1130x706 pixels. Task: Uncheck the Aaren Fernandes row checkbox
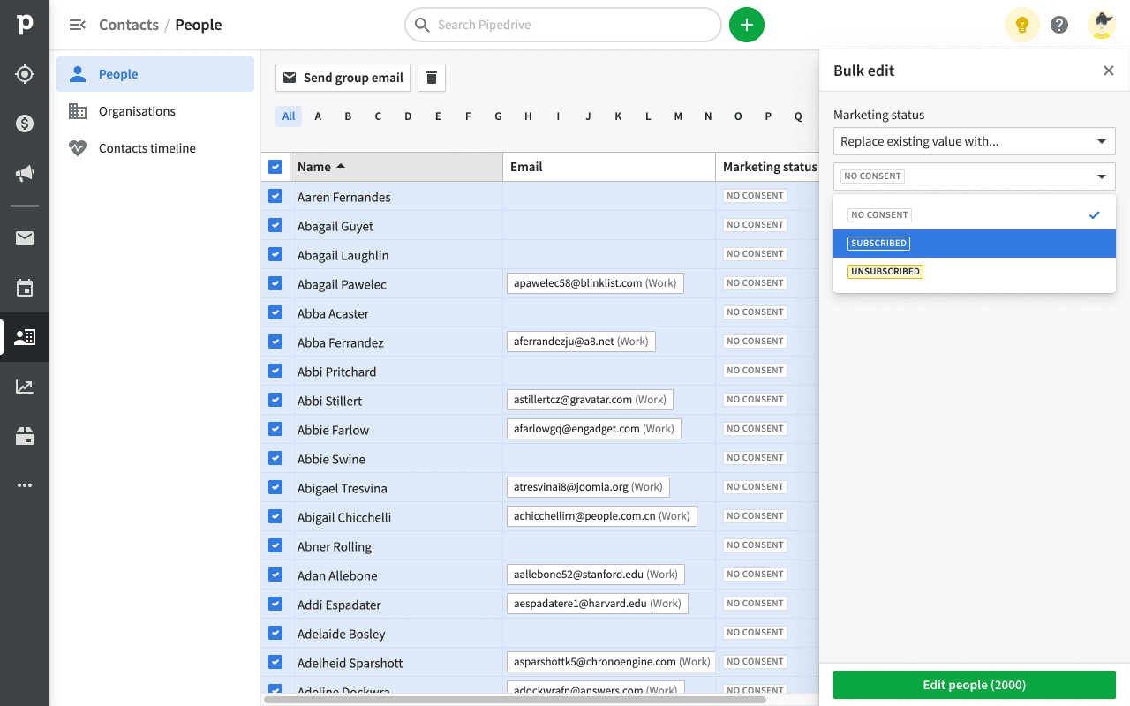pyautogui.click(x=275, y=197)
